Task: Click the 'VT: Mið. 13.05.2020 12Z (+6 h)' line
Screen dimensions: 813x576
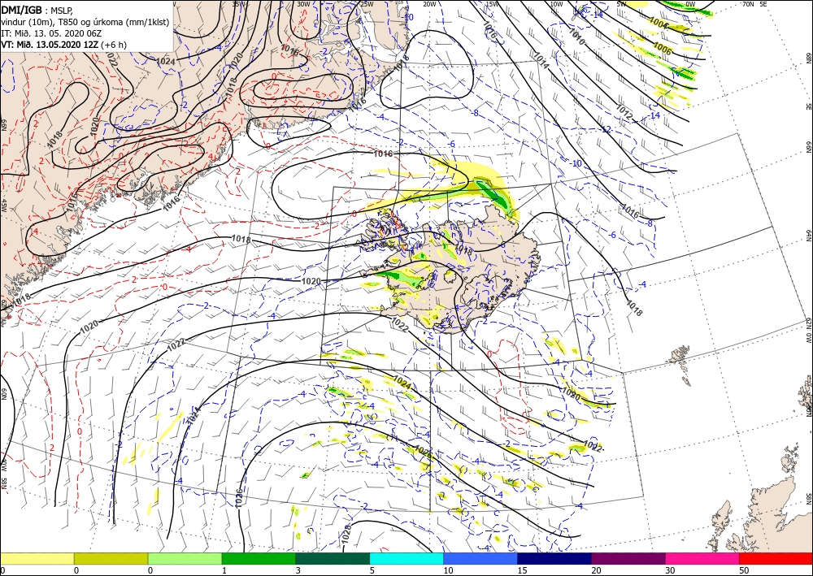Action: [x=63, y=45]
